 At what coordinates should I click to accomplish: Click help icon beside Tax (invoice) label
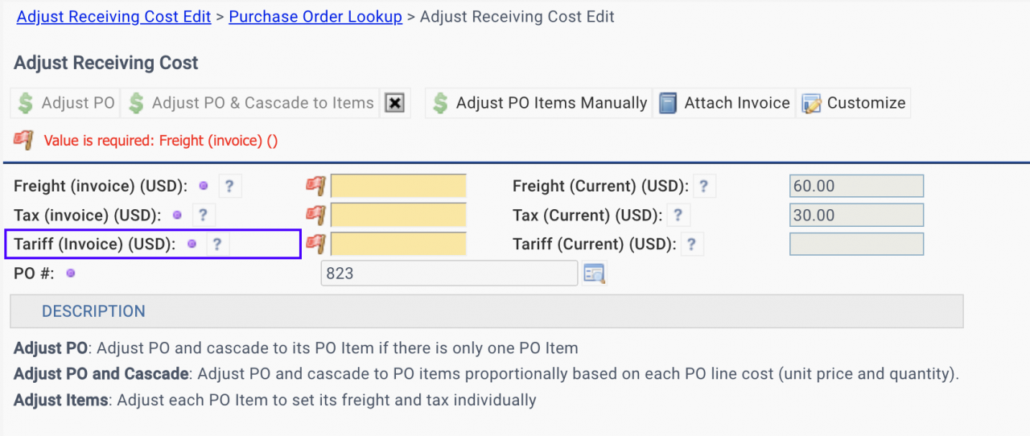[203, 216]
